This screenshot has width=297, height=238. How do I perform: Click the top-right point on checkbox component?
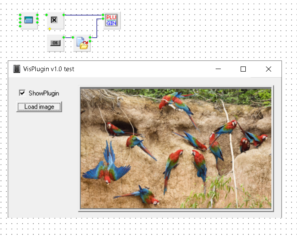point(64,15)
